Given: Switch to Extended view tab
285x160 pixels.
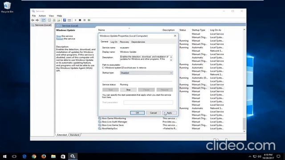Looking at the screenshot, I should [x=62, y=135].
